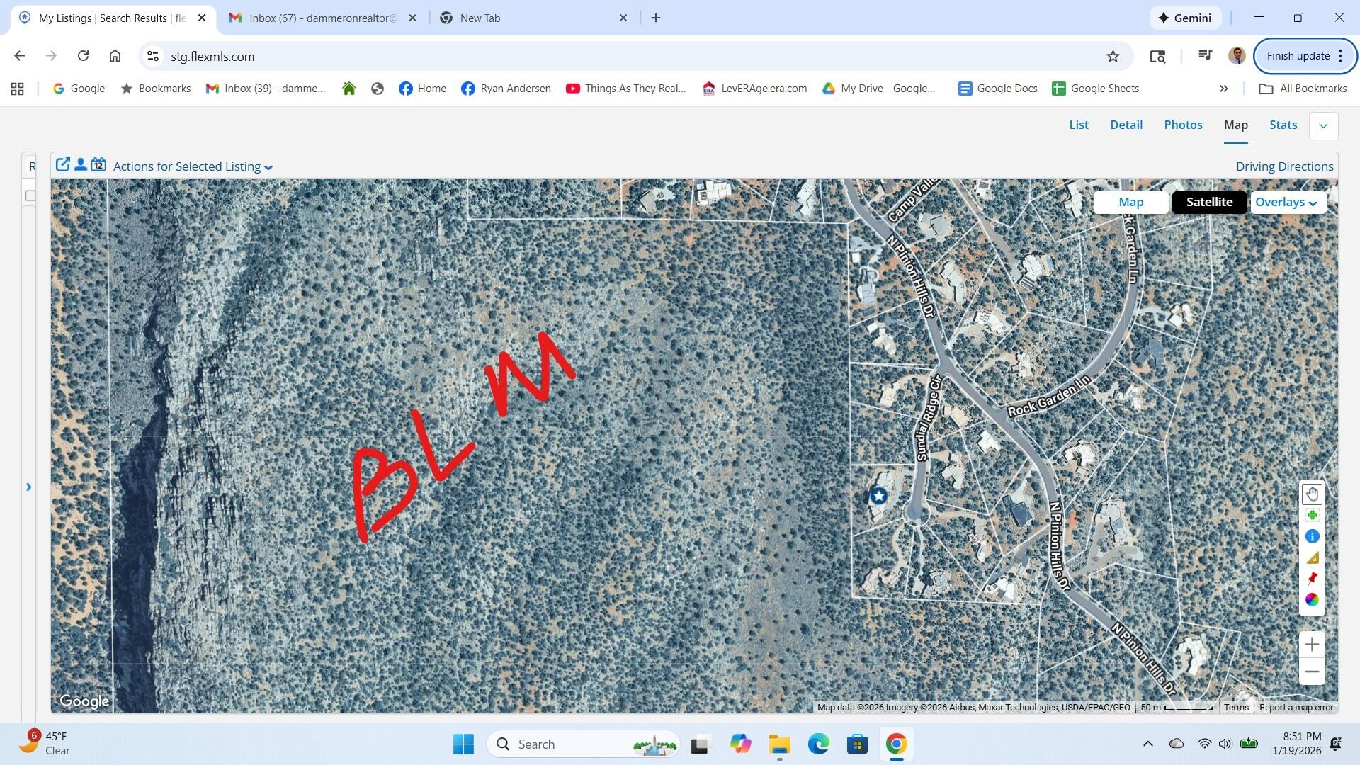Switch map view to Map mode
This screenshot has width=1360, height=765.
click(x=1130, y=203)
